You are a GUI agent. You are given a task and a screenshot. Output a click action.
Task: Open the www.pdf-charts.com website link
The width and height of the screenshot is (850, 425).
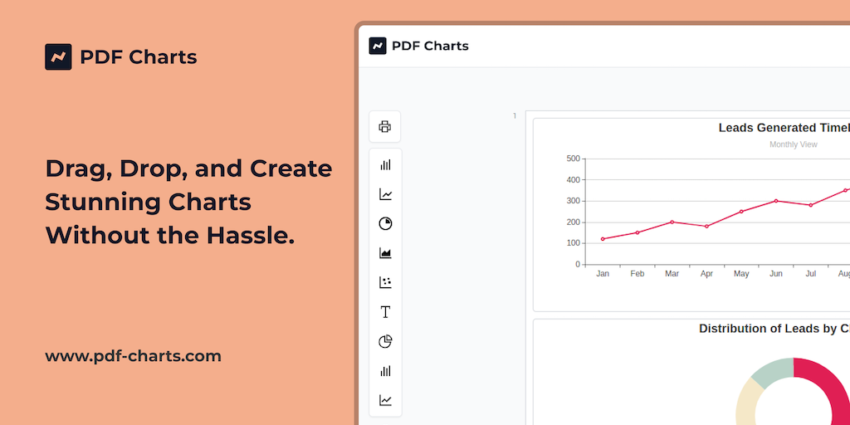click(133, 356)
